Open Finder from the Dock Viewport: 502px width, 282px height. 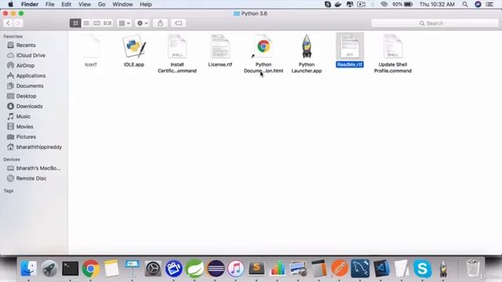click(x=28, y=268)
